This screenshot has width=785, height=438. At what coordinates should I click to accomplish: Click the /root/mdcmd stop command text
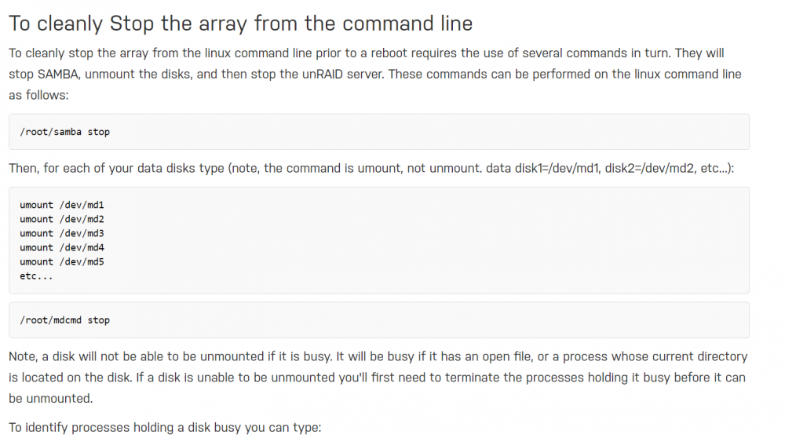click(x=64, y=320)
